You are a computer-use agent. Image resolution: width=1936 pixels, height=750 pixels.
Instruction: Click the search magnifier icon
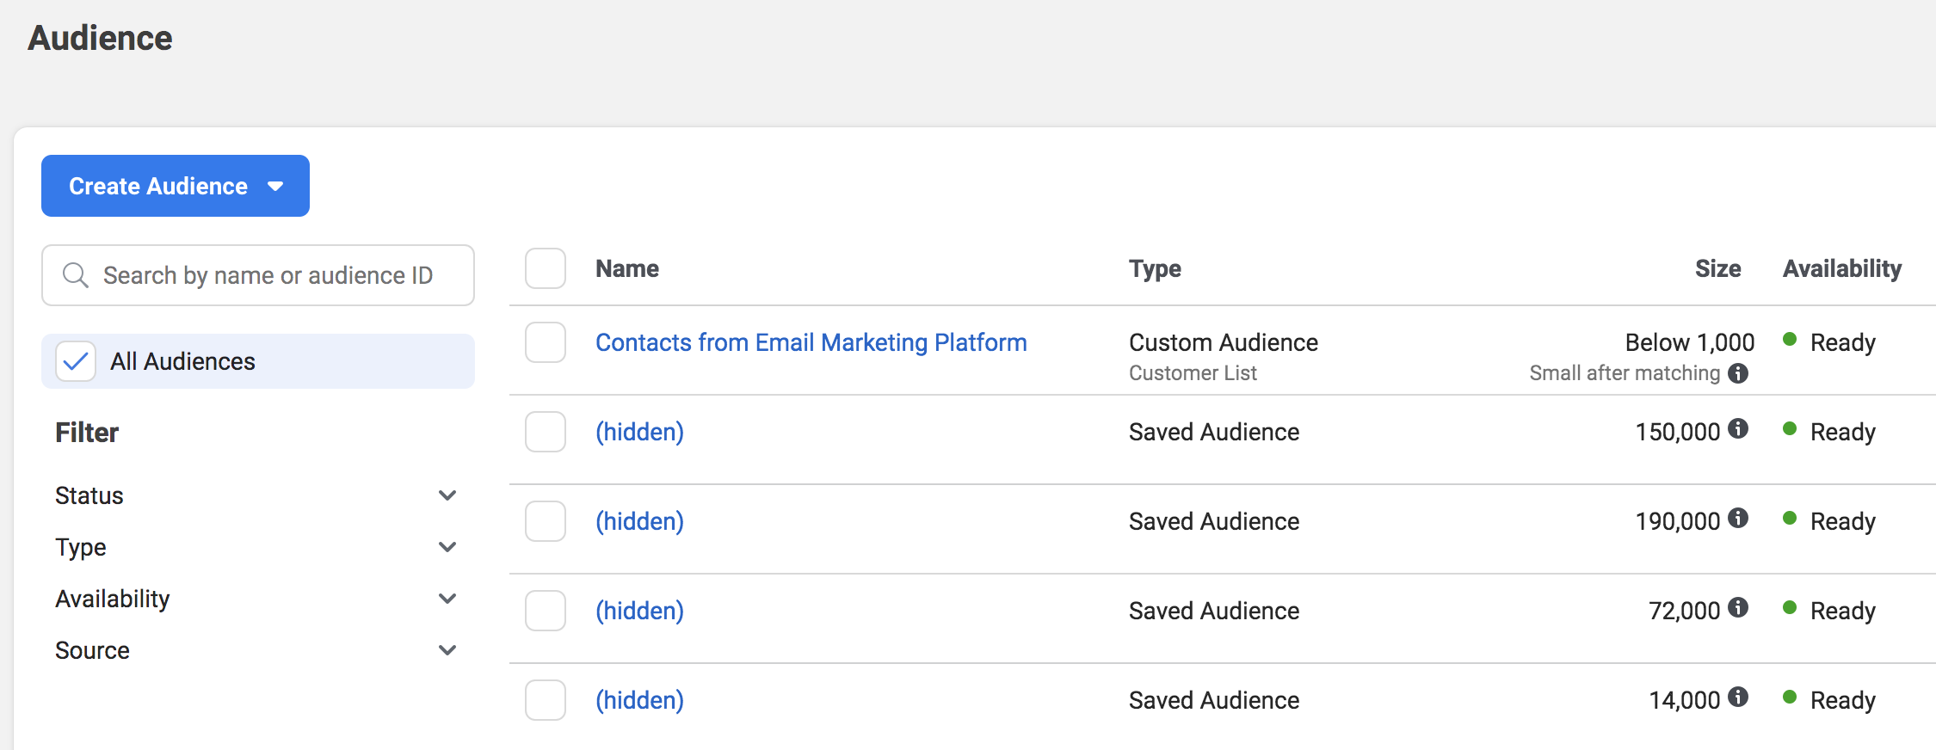point(76,275)
